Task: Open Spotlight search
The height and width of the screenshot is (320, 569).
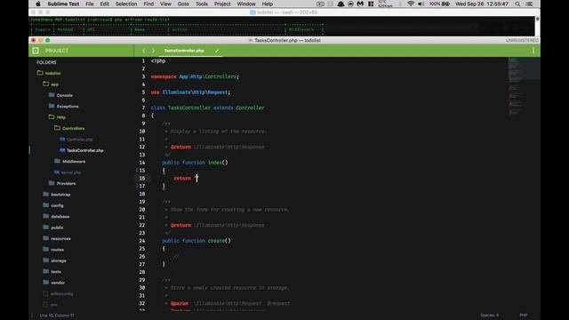Action: [x=517, y=4]
